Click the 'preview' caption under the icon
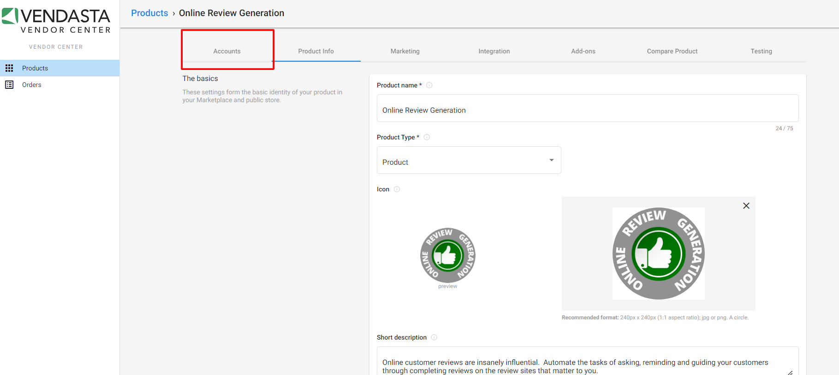 (448, 286)
